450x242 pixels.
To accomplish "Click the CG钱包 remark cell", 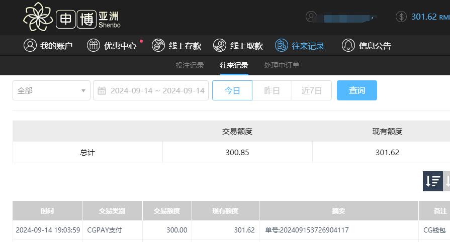I will (x=434, y=230).
